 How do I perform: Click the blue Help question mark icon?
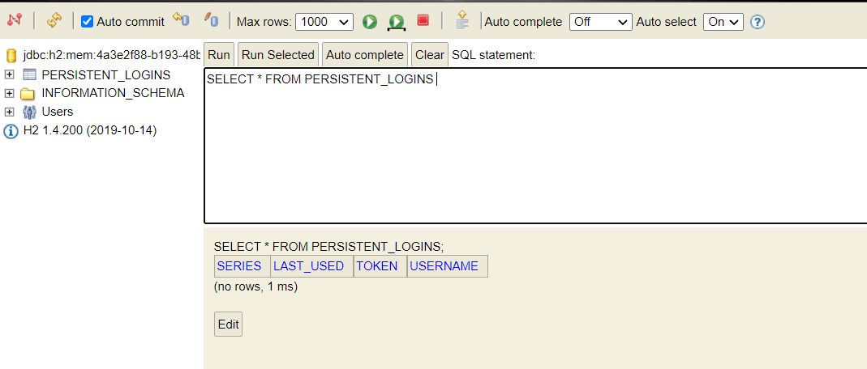(758, 22)
